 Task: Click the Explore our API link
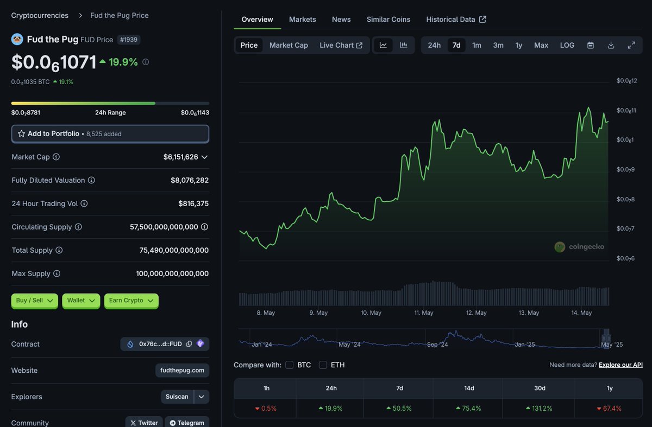pyautogui.click(x=620, y=365)
